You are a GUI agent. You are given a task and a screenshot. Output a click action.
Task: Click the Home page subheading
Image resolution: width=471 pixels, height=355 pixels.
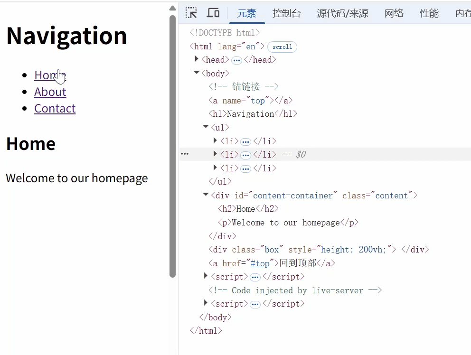pyautogui.click(x=31, y=144)
